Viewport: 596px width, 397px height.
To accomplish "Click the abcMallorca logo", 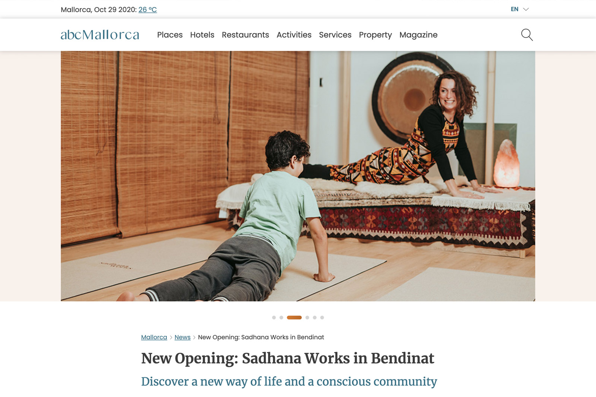I will pyautogui.click(x=100, y=35).
